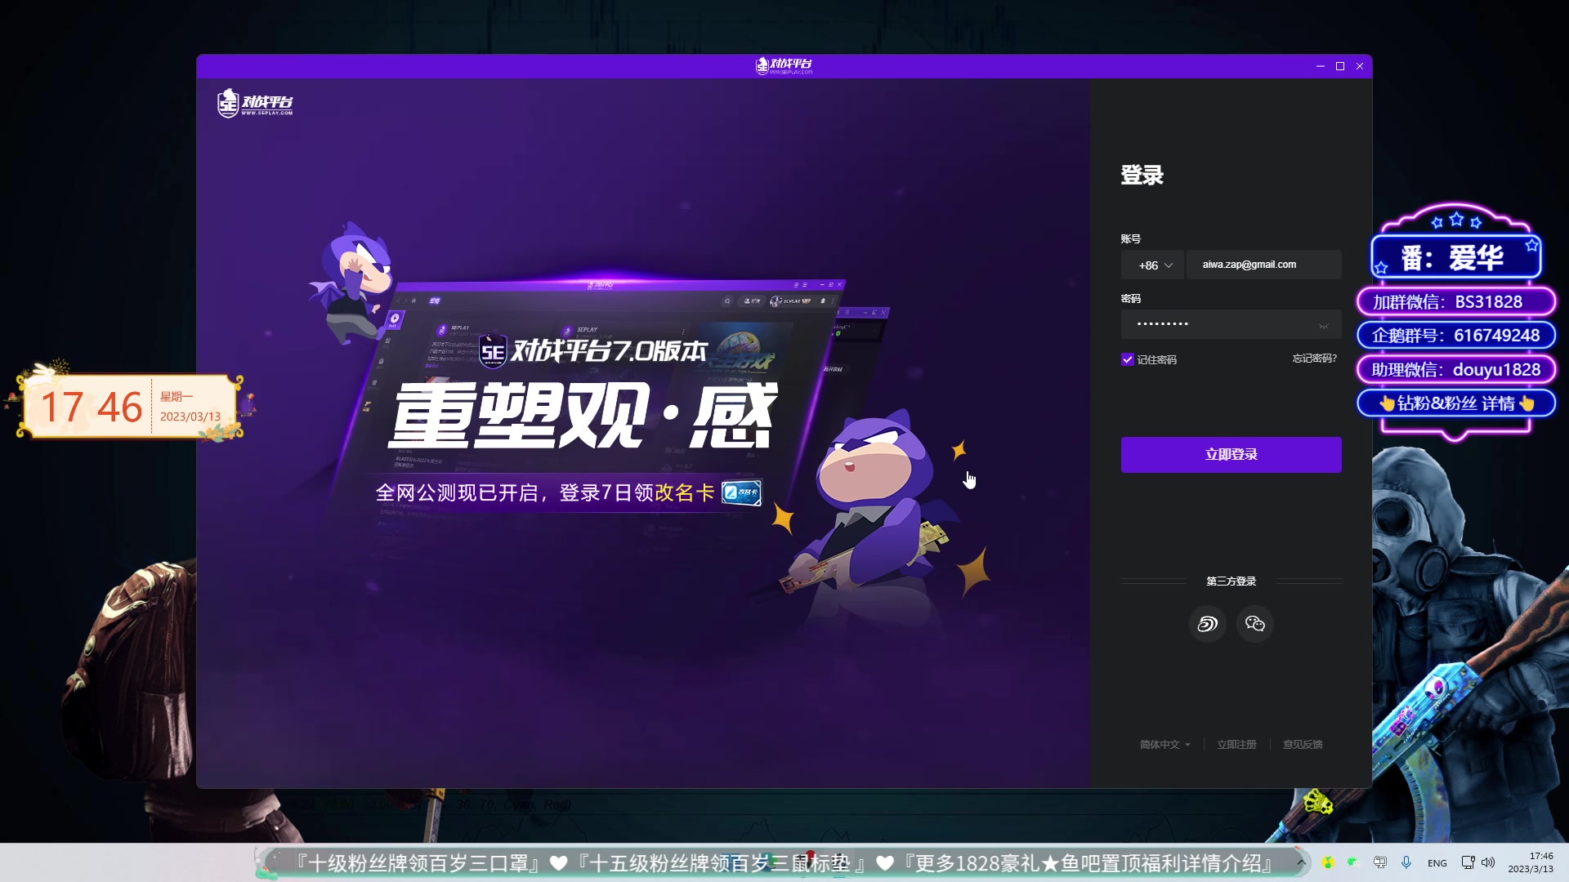Open the 简体中文 language dropdown
This screenshot has width=1569, height=882.
(1164, 744)
